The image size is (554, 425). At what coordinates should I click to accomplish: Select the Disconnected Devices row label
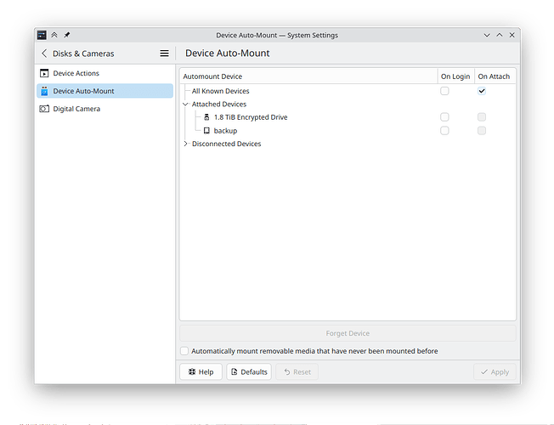[227, 144]
